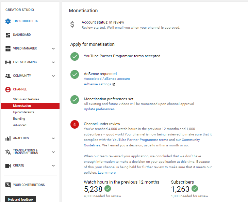
Task: Click the Analytics bar chart icon
Action: tap(8, 139)
